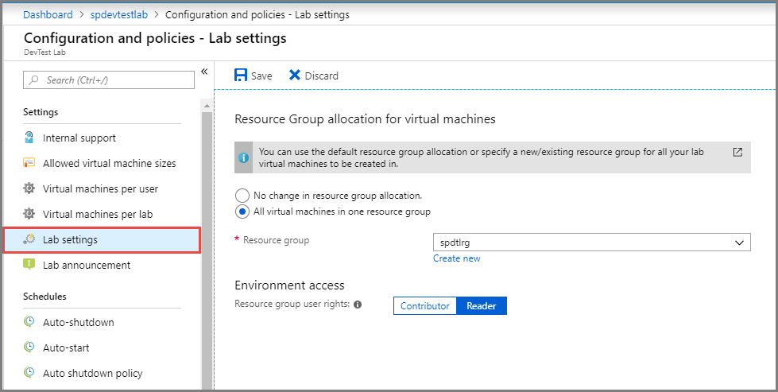Click the Internal support icon
Image resolution: width=778 pixels, height=392 pixels.
click(x=29, y=138)
